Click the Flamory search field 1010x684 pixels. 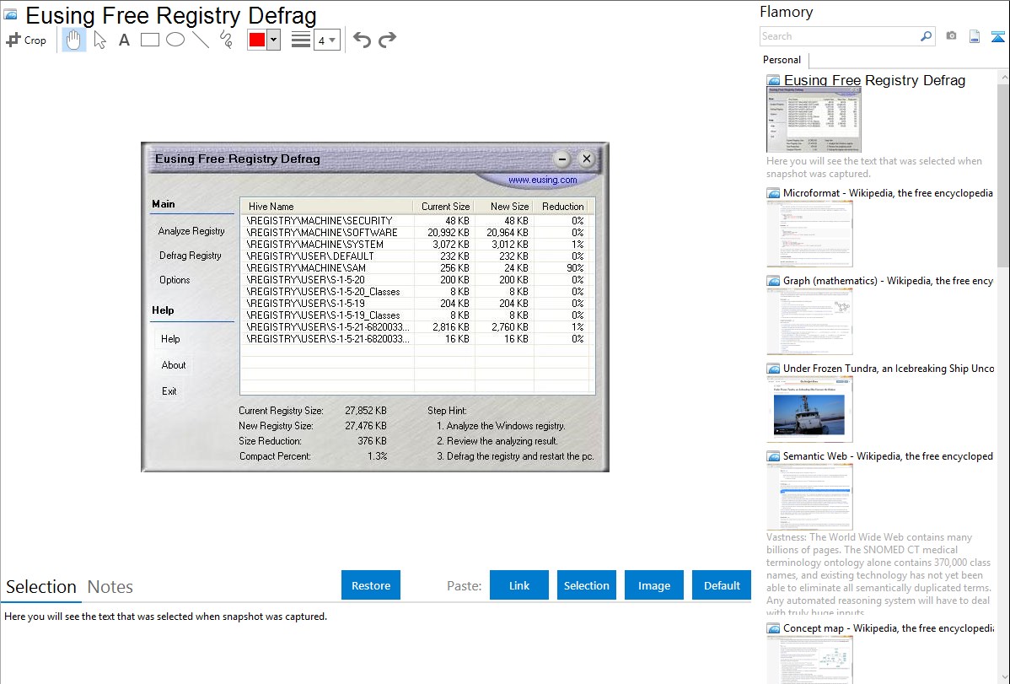pyautogui.click(x=839, y=36)
